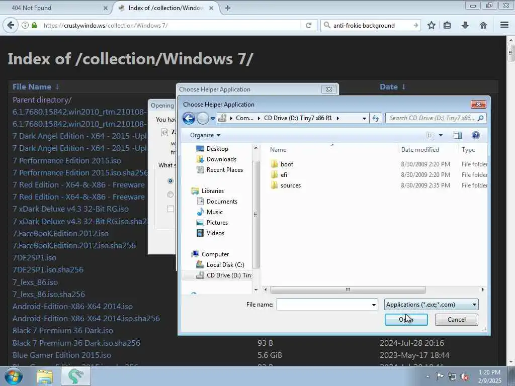Select Local Disk (C:) in navigation pane
The width and height of the screenshot is (515, 386).
coord(225,264)
